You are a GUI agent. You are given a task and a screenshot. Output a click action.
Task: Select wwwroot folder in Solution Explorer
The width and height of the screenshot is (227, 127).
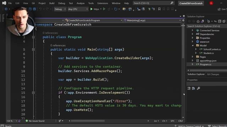[204, 42]
